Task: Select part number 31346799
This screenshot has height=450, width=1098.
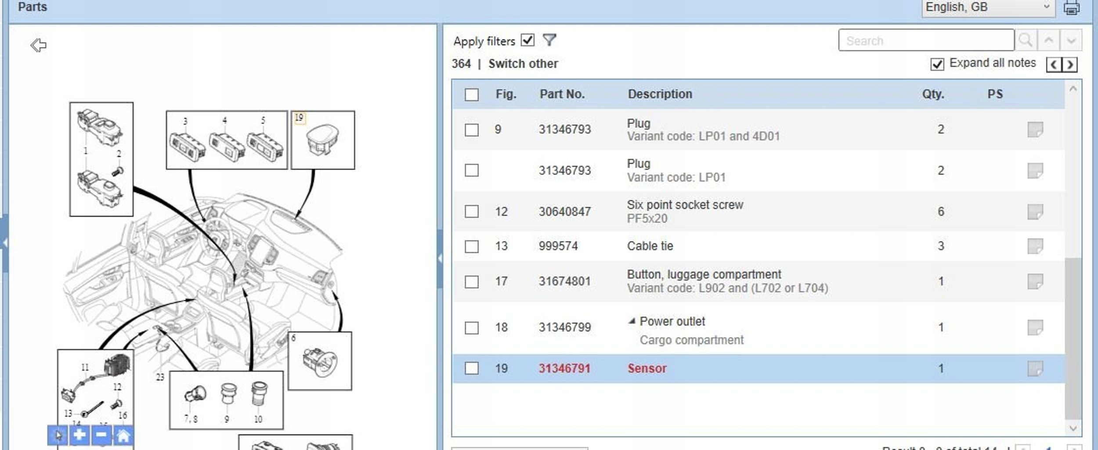Action: (564, 328)
